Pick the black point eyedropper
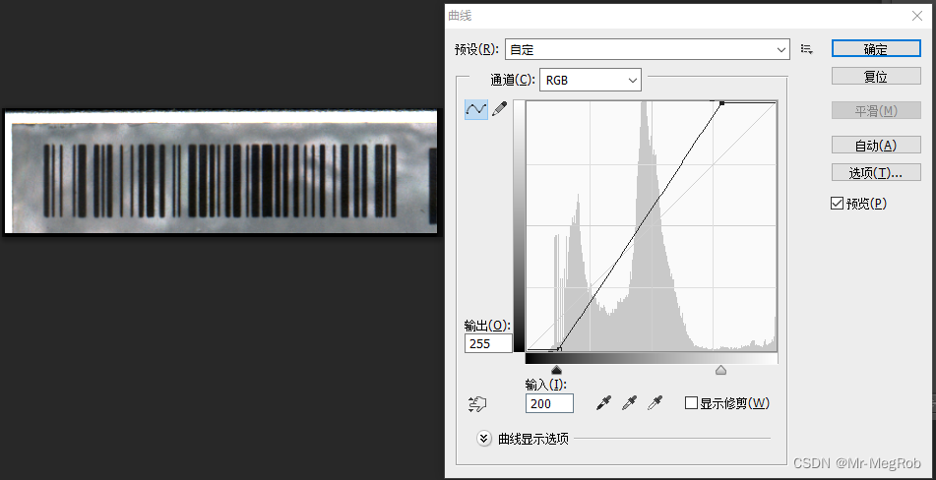 604,403
